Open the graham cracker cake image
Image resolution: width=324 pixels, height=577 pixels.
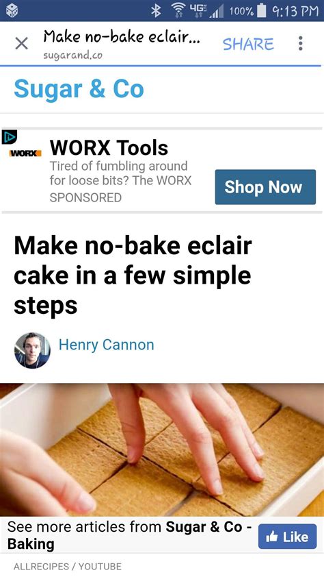(x=162, y=450)
